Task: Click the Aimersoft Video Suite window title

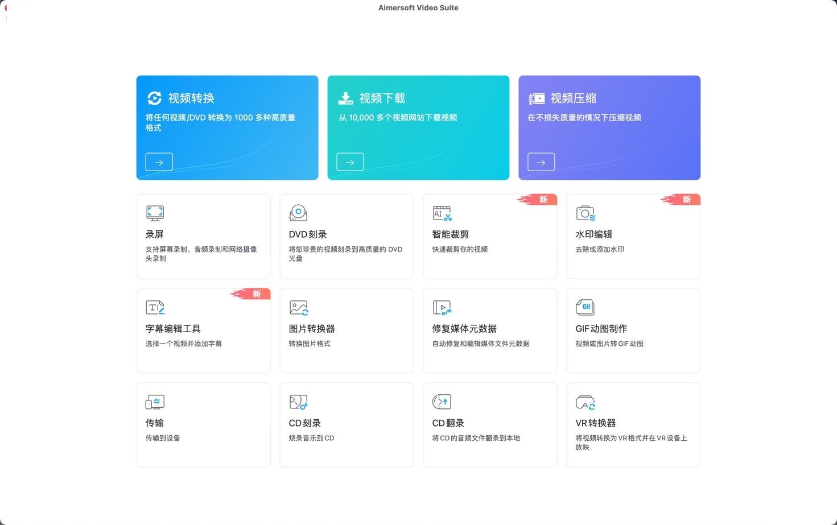Action: click(418, 8)
